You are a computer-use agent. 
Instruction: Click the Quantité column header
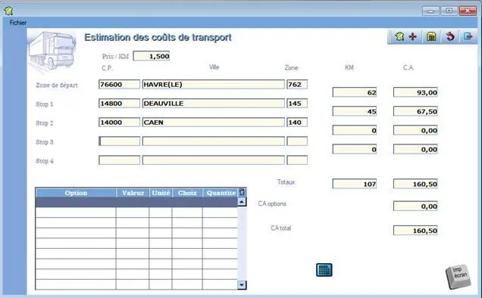pyautogui.click(x=221, y=193)
